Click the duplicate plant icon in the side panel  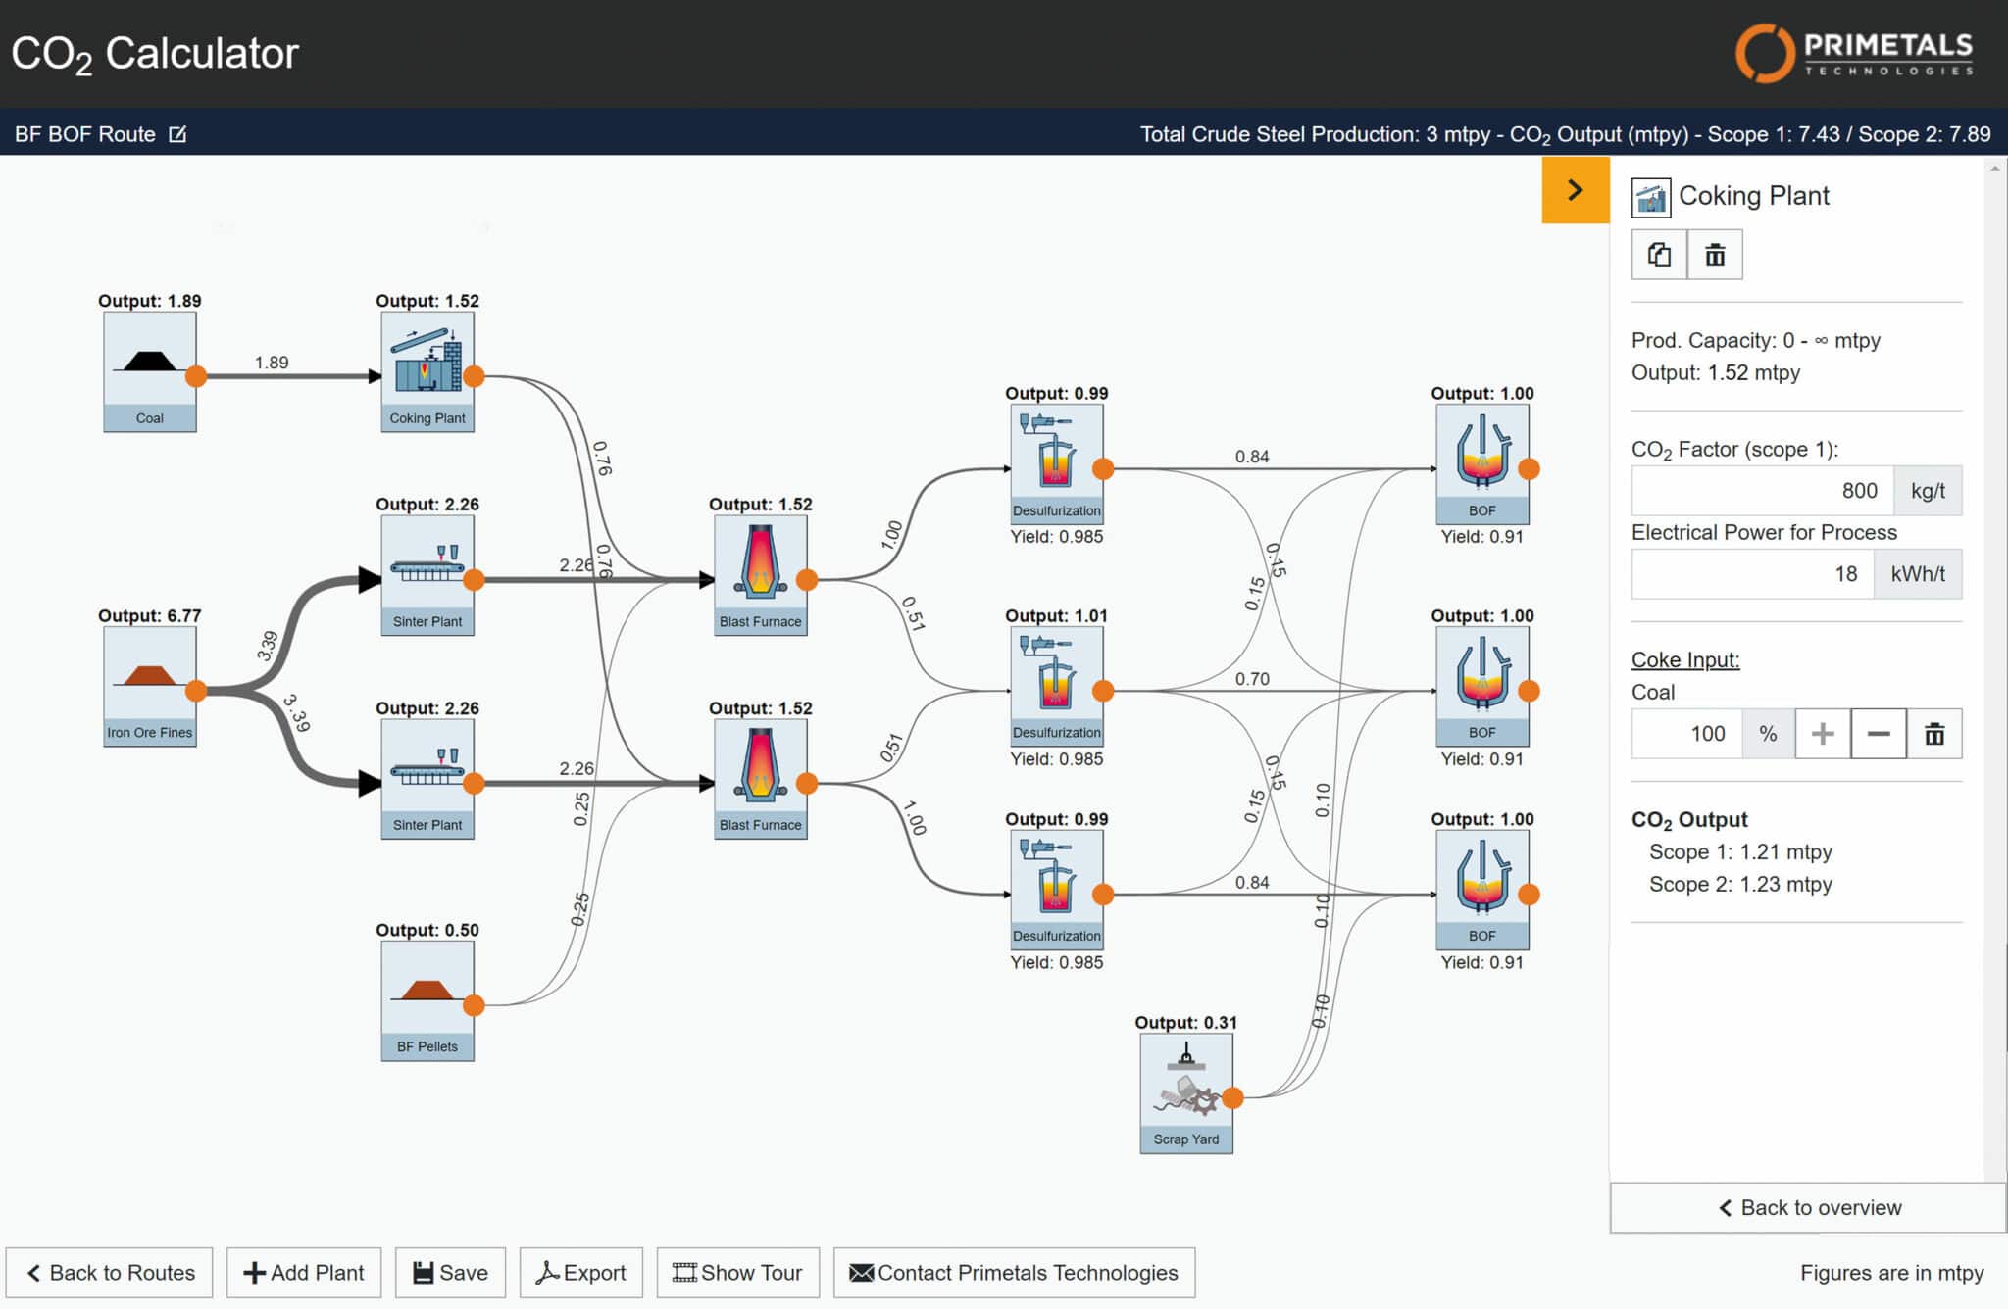point(1659,255)
